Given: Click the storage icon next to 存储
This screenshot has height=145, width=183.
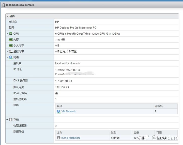Looking at the screenshot, I should coord(11,120).
